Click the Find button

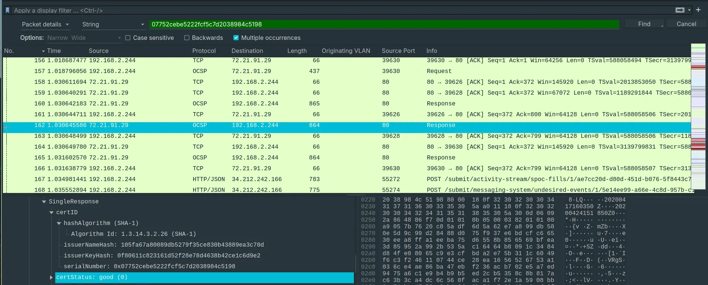coord(644,24)
